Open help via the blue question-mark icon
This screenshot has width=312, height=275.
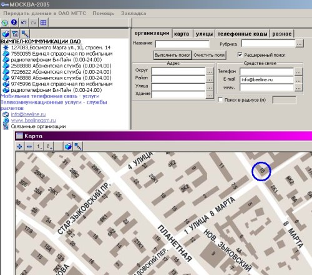[x=14, y=22]
